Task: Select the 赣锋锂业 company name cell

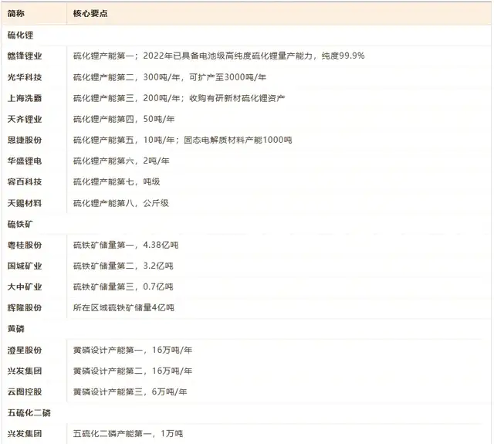Action: [25, 56]
